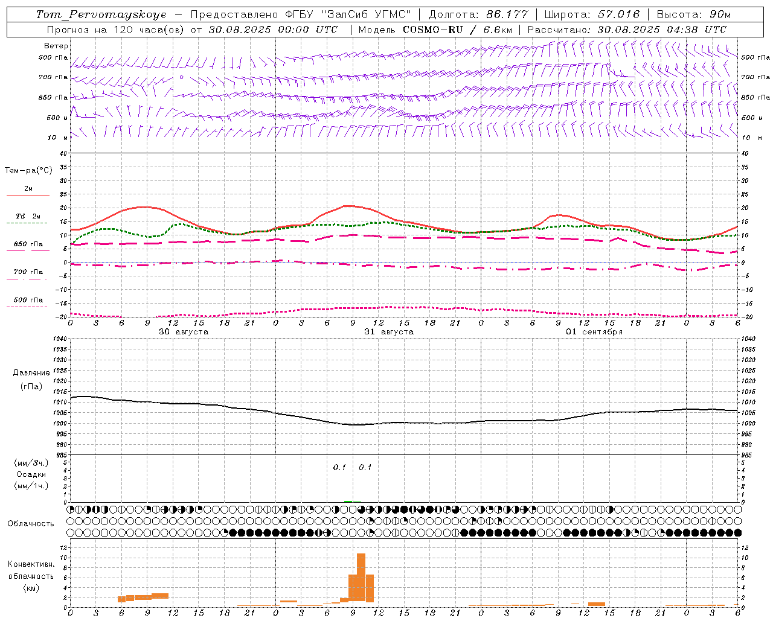Click the dotted pink line under the temperature legend's "500 гПа"
The image size is (773, 618).
tap(28, 307)
